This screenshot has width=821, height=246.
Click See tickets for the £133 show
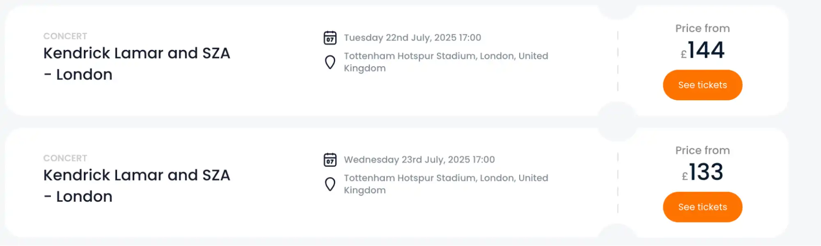click(x=702, y=207)
